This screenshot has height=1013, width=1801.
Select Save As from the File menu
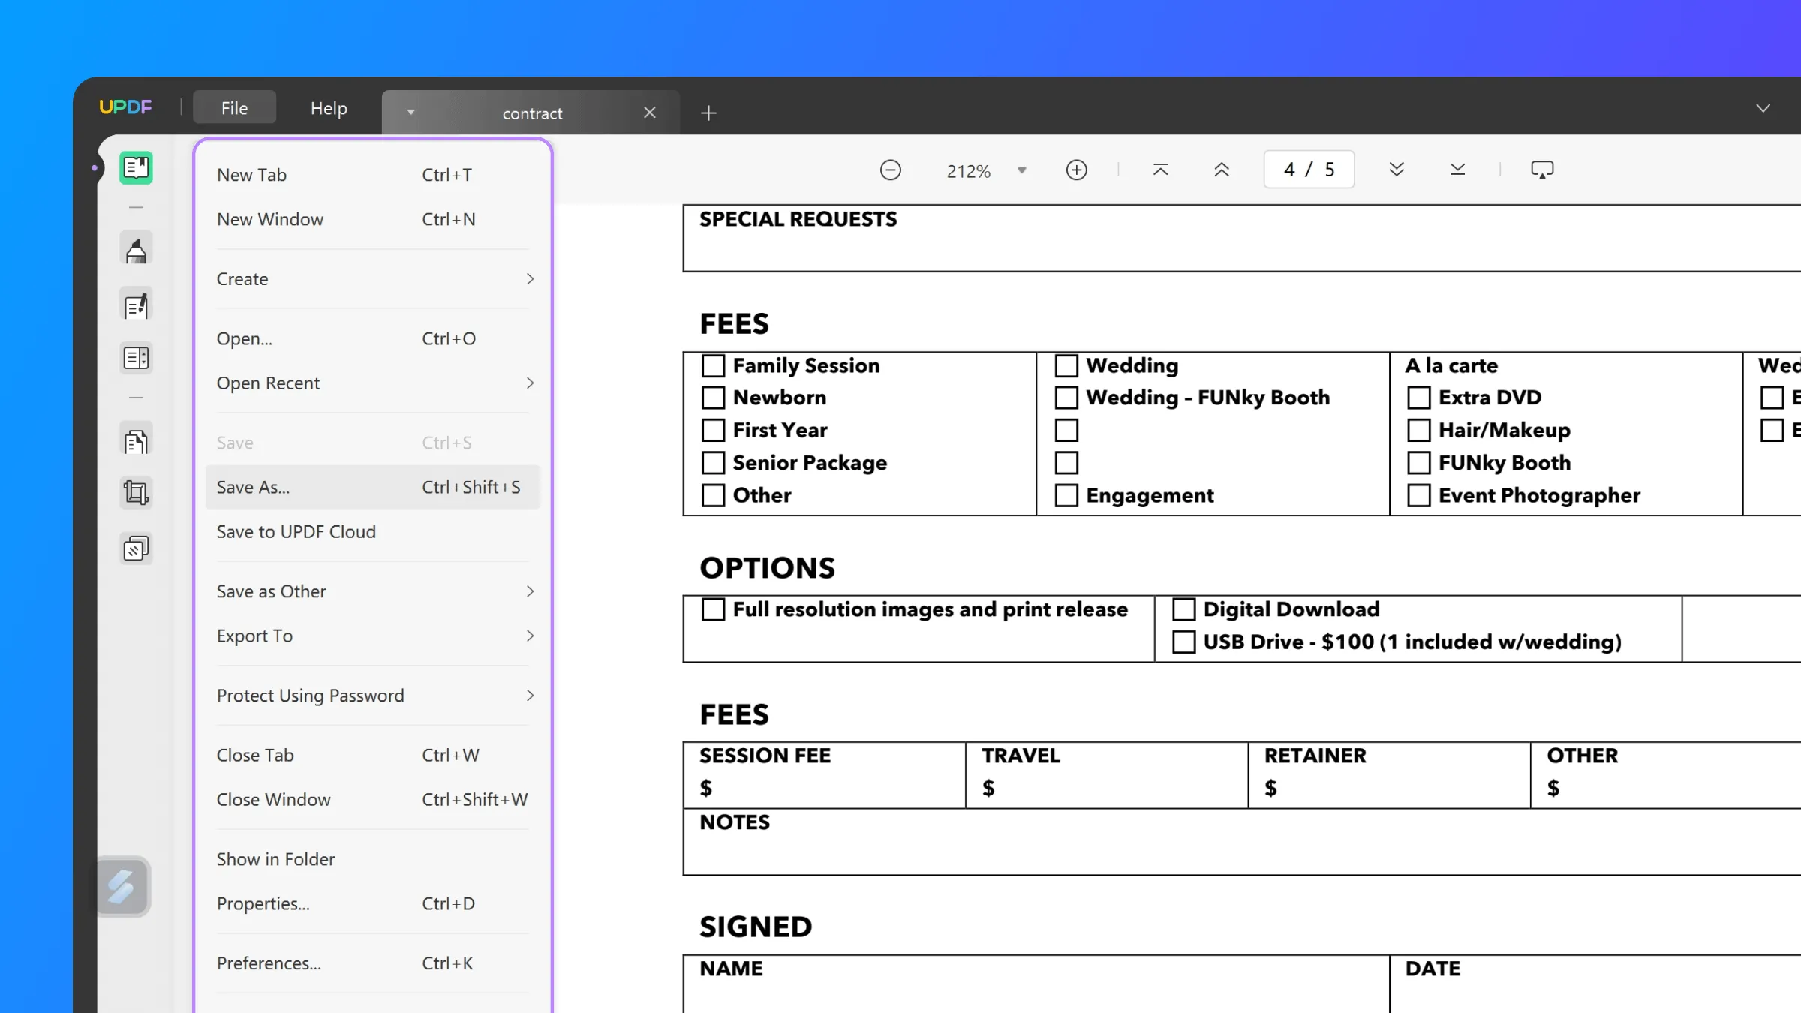coord(254,486)
